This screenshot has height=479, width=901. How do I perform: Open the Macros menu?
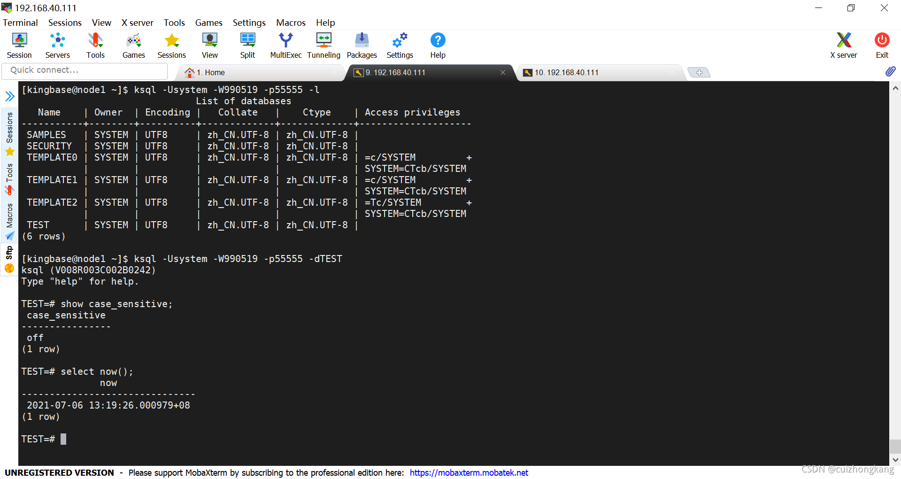(291, 23)
